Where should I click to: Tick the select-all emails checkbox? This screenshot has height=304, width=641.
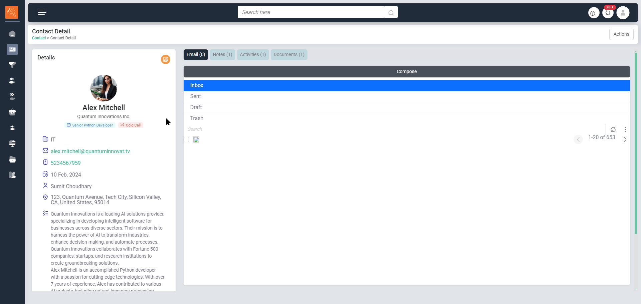pyautogui.click(x=187, y=139)
